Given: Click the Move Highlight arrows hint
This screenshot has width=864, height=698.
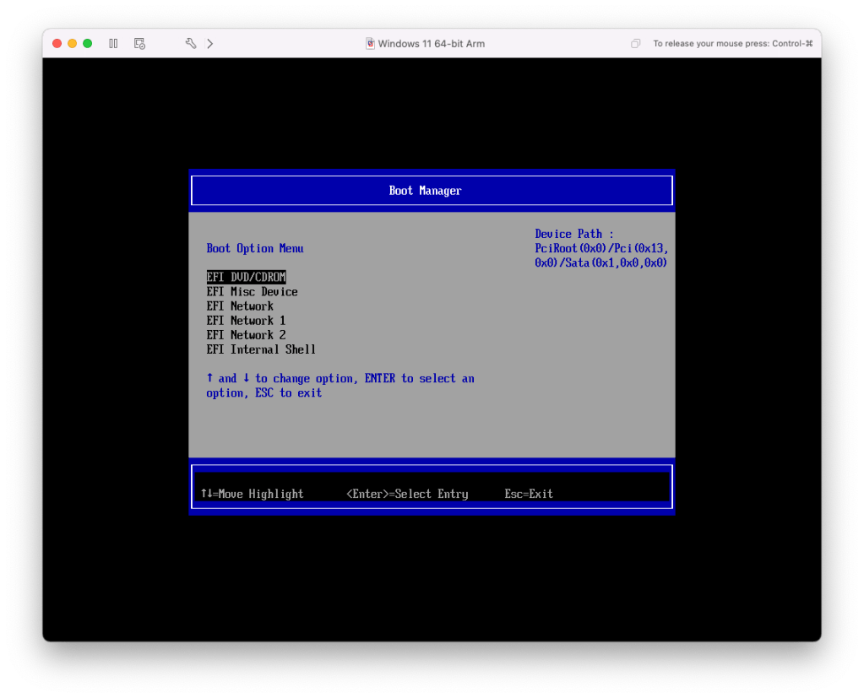Looking at the screenshot, I should (x=252, y=494).
